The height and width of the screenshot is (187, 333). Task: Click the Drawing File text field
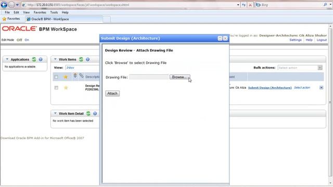[x=149, y=77]
